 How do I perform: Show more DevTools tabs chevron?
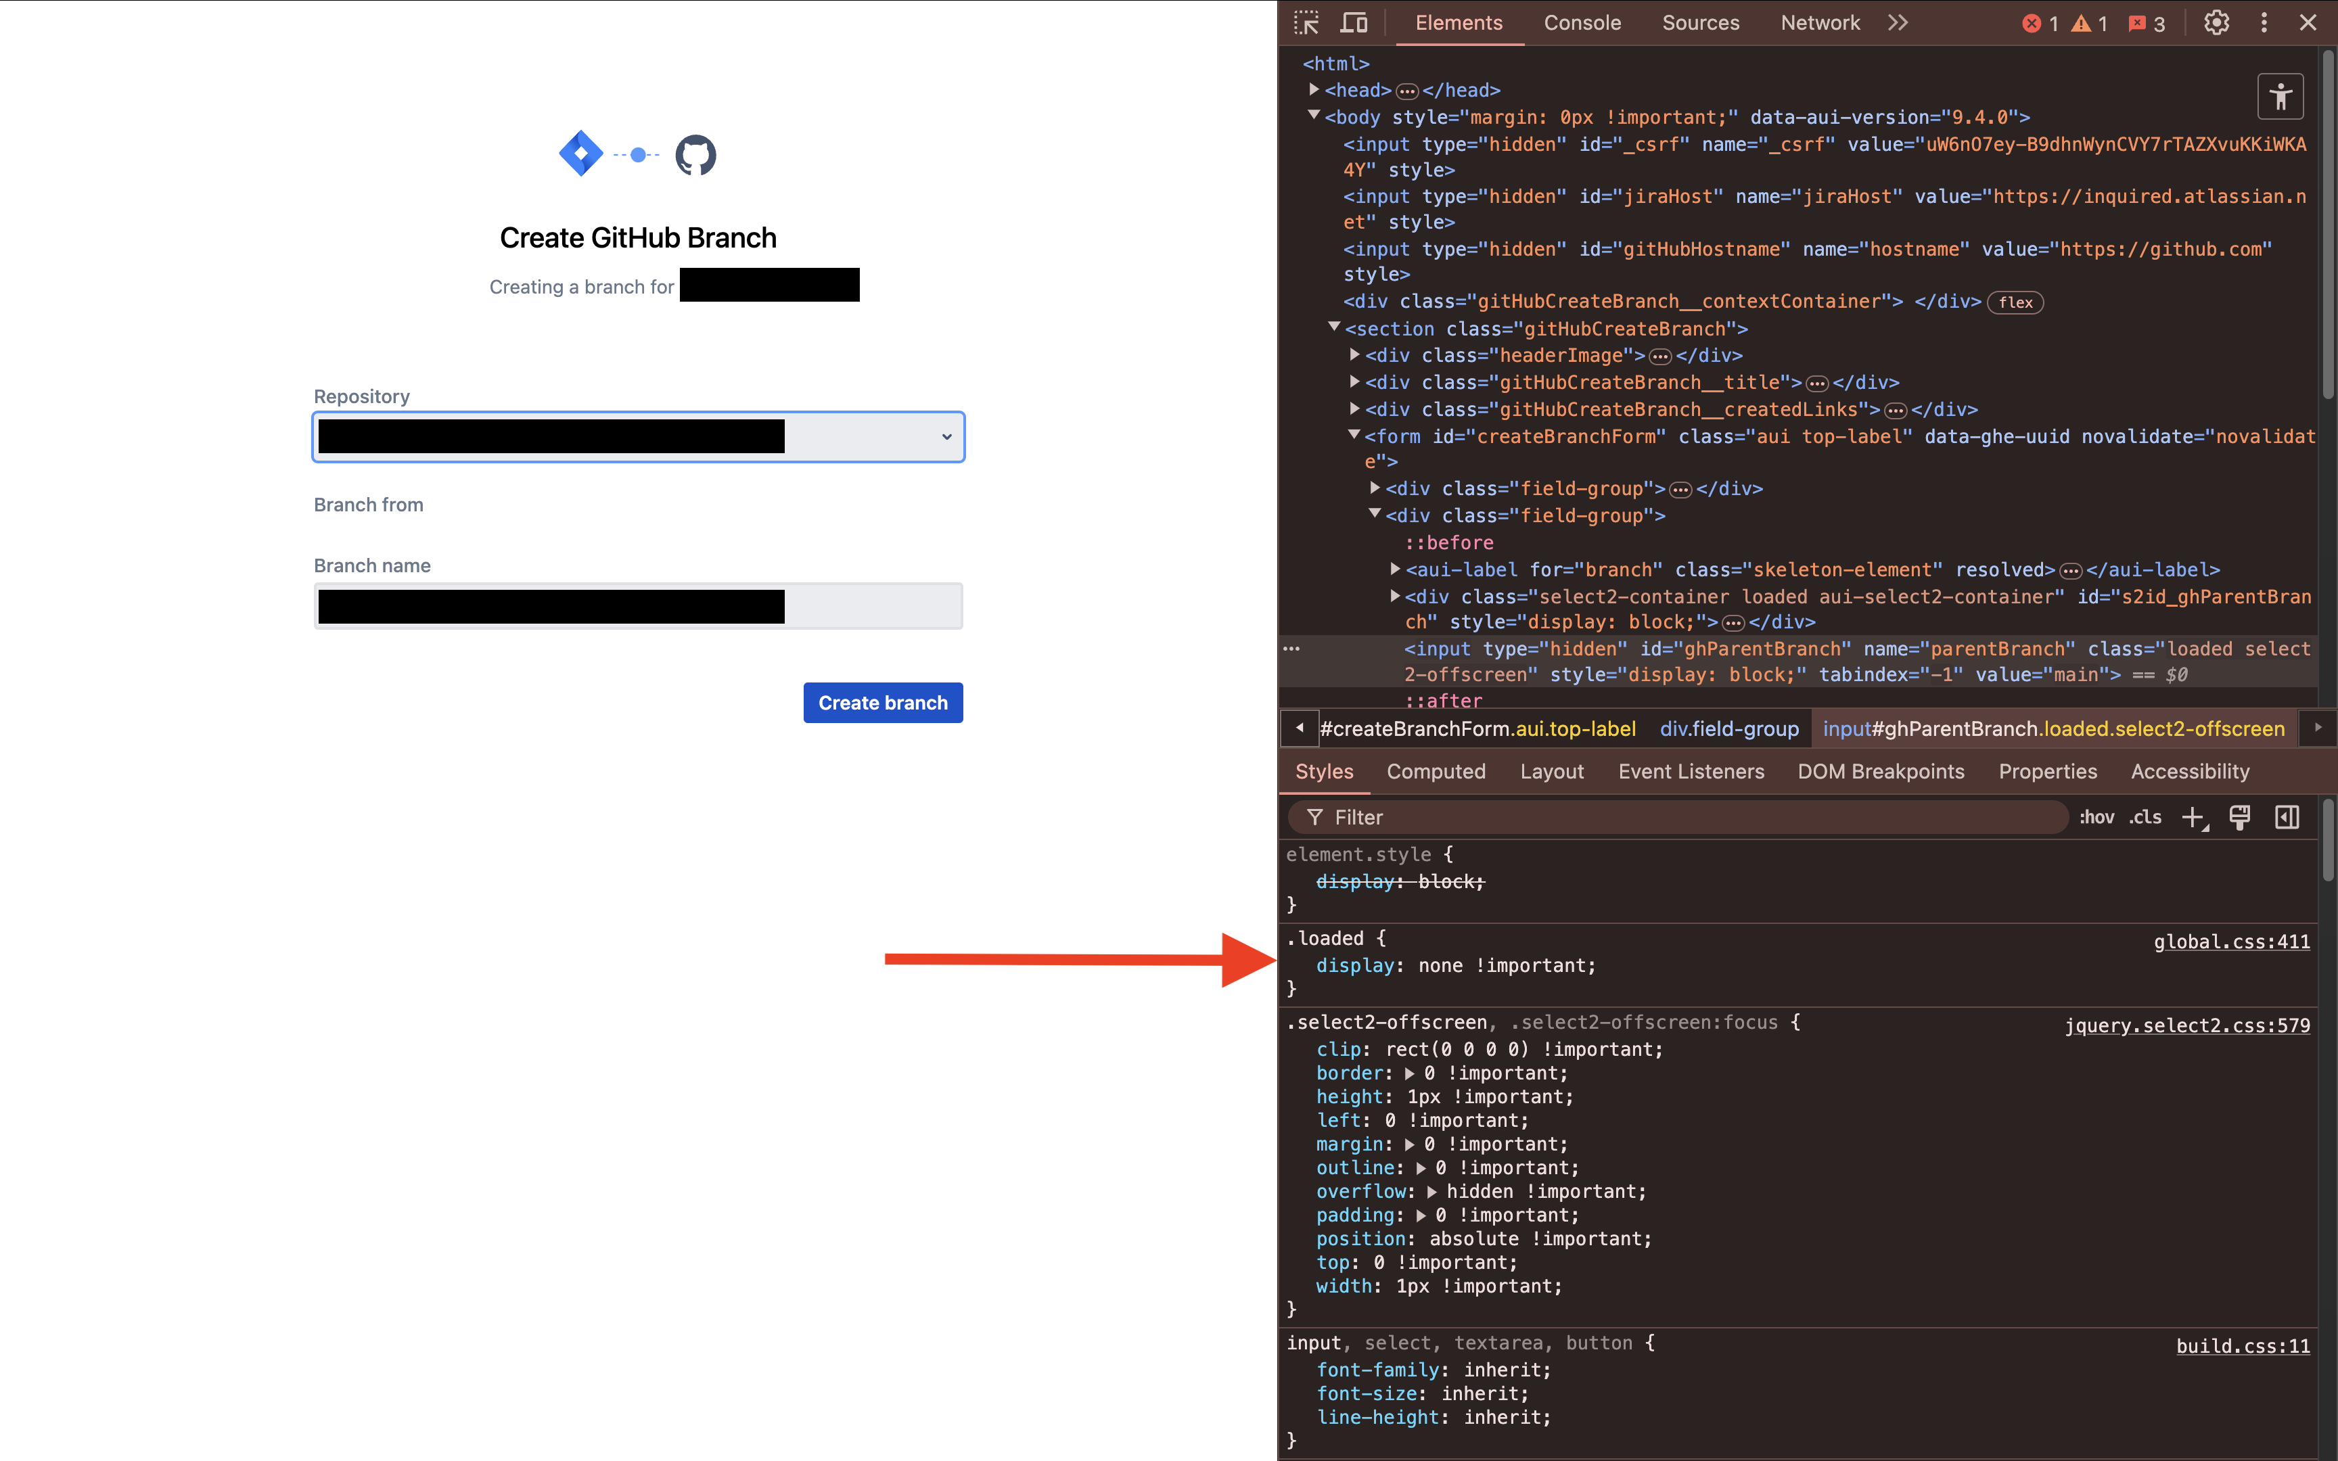pos(1898,22)
